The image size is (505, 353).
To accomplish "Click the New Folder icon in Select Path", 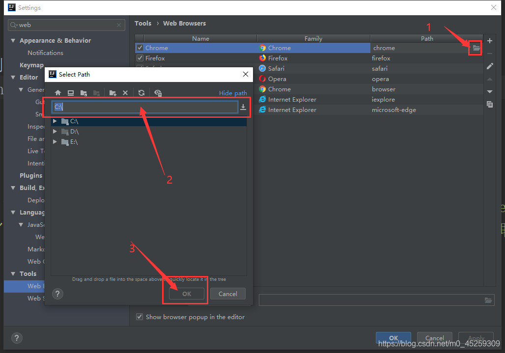I will click(112, 93).
